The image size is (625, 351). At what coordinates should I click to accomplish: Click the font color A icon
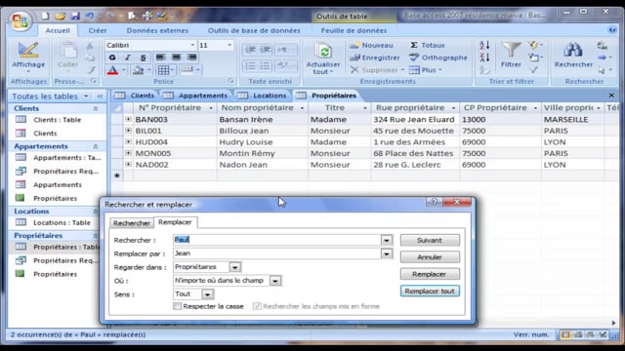click(x=113, y=70)
